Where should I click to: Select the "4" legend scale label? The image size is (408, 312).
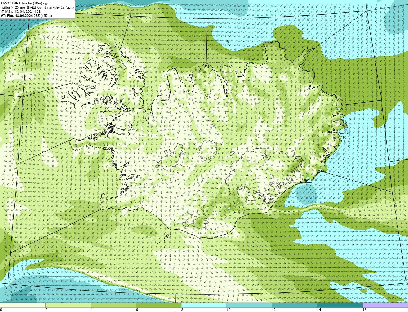point(91,310)
